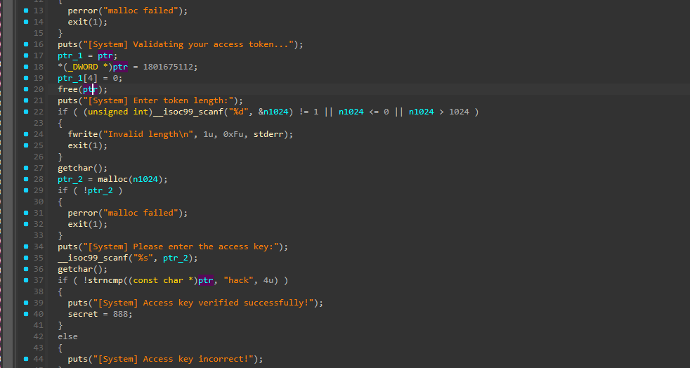This screenshot has height=368, width=690.
Task: Click the blue dot on line 21
Action: pos(27,100)
